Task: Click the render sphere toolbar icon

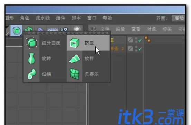Action: point(77,29)
